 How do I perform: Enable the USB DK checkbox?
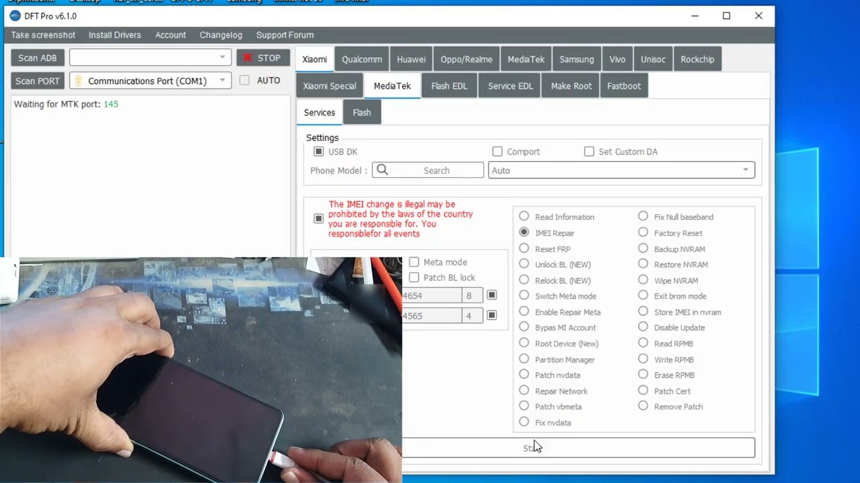pos(318,152)
